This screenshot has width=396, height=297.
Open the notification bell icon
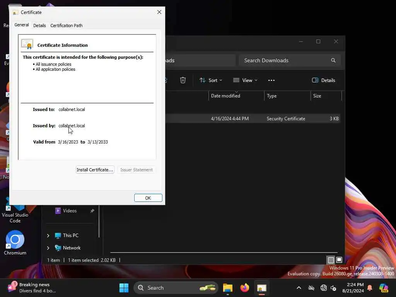pos(370,288)
